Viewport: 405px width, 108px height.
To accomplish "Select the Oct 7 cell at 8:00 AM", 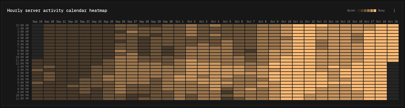I will (251, 51).
